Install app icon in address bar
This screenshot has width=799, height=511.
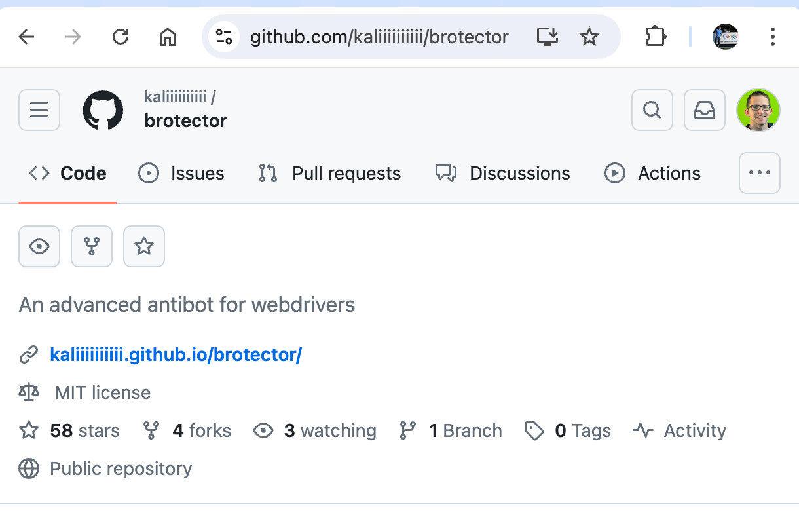(x=548, y=37)
